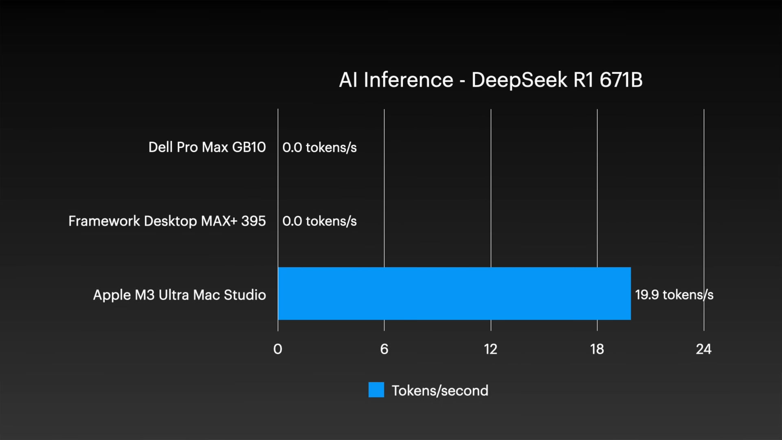Image resolution: width=782 pixels, height=440 pixels.
Task: Click the axis tick label 0
Action: (278, 349)
